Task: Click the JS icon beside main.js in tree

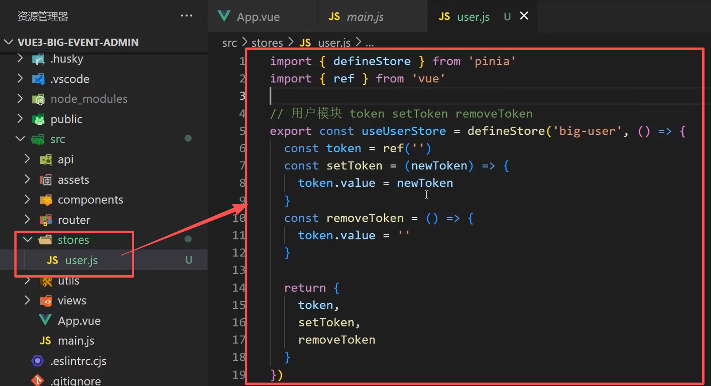Action: [45, 341]
